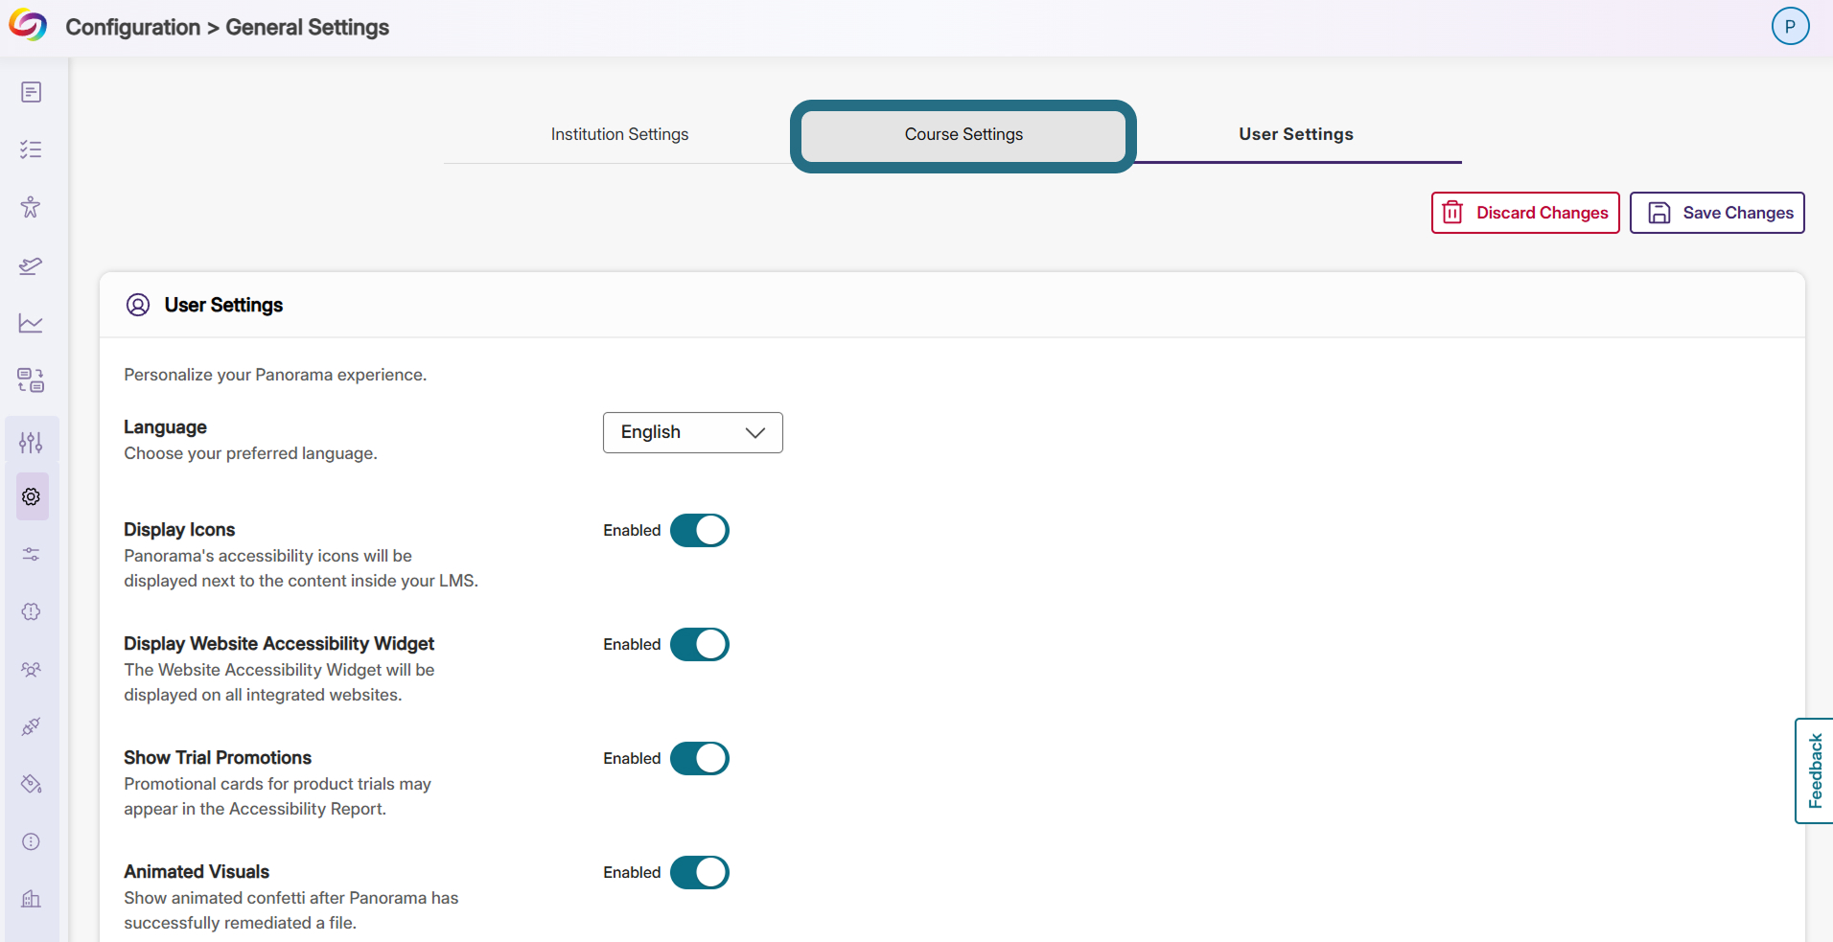
Task: Disable the Show Trial Promotions switch
Action: pyautogui.click(x=700, y=758)
